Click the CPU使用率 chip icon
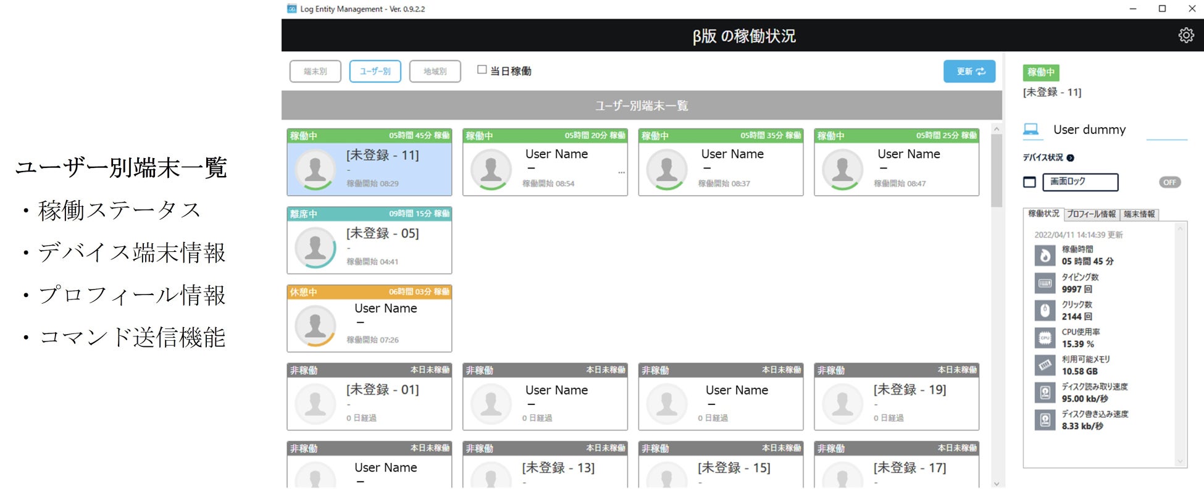The height and width of the screenshot is (497, 1204). [1045, 338]
